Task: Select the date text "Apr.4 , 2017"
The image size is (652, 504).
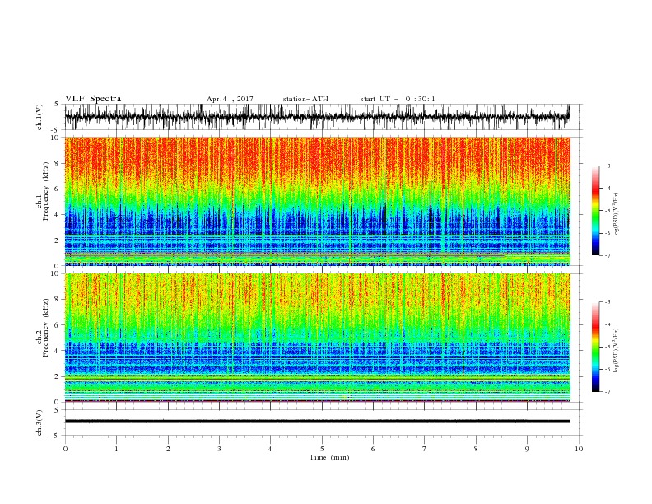Action: click(230, 99)
